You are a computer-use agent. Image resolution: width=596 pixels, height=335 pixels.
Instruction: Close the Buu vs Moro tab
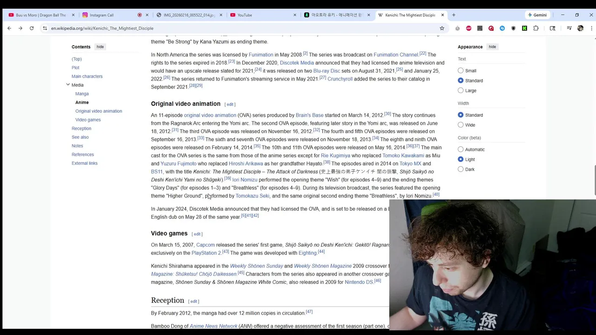coord(73,15)
